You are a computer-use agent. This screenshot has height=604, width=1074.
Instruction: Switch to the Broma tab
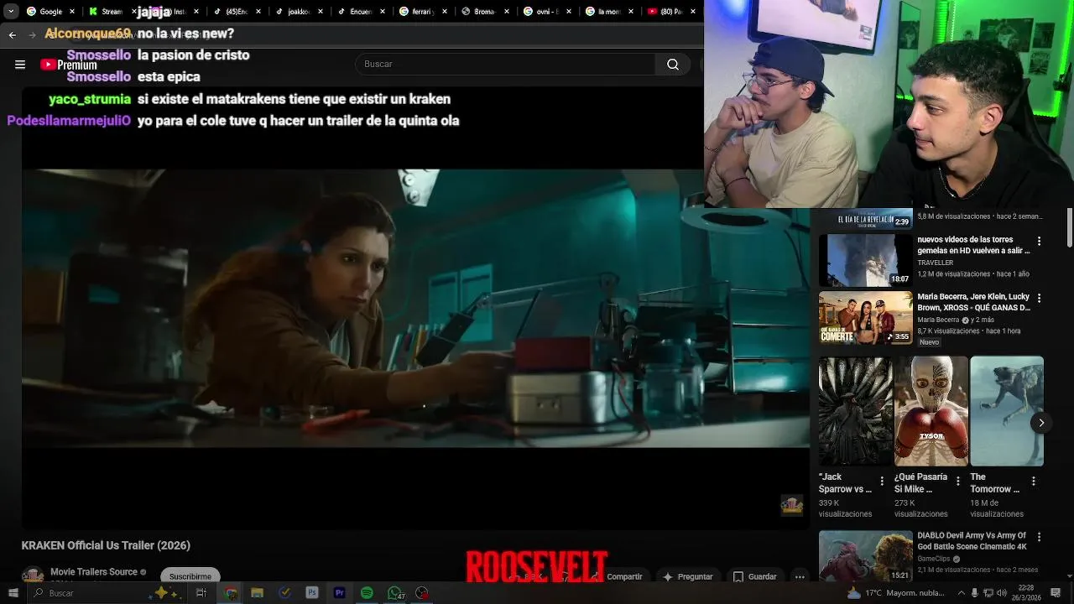(485, 12)
